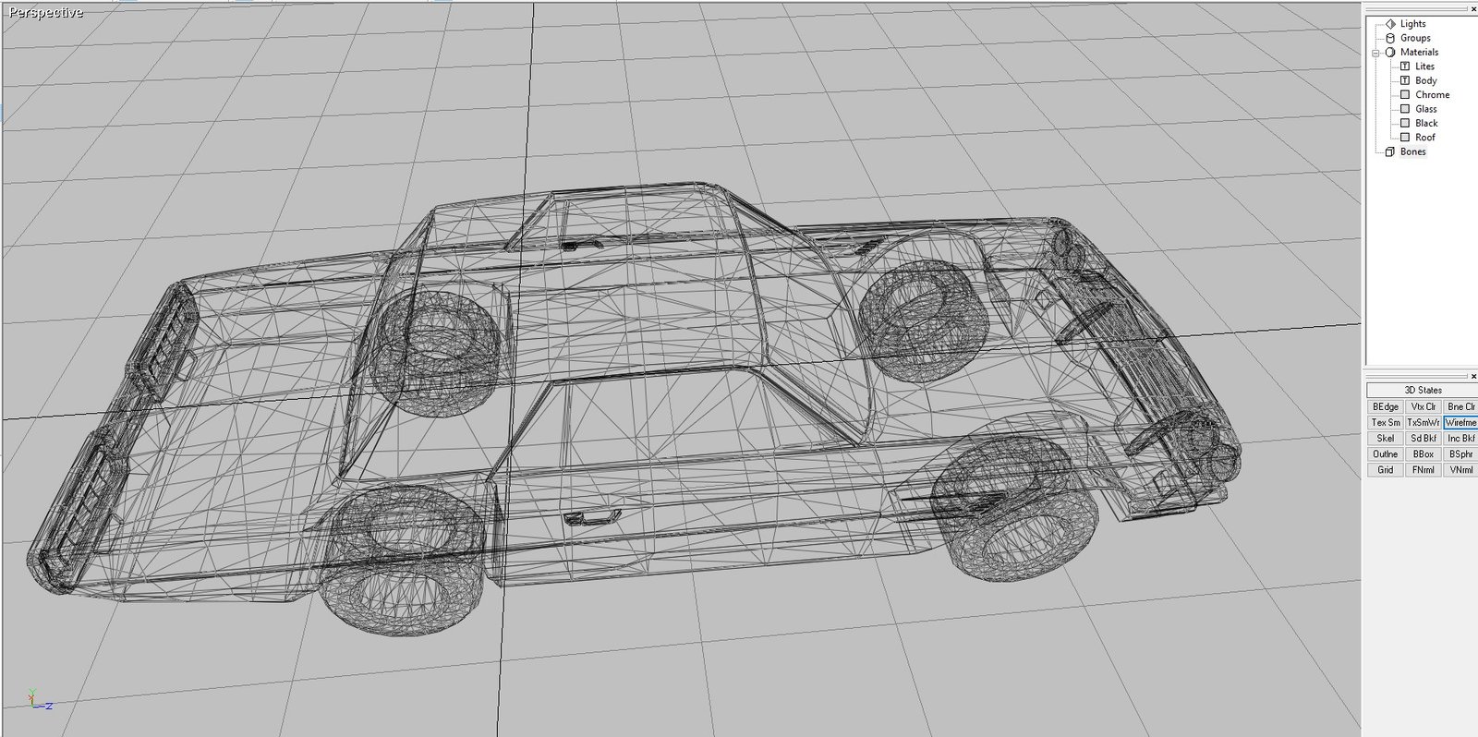The image size is (1478, 737).
Task: Toggle the Tex Sm shading mode
Action: pyautogui.click(x=1385, y=422)
